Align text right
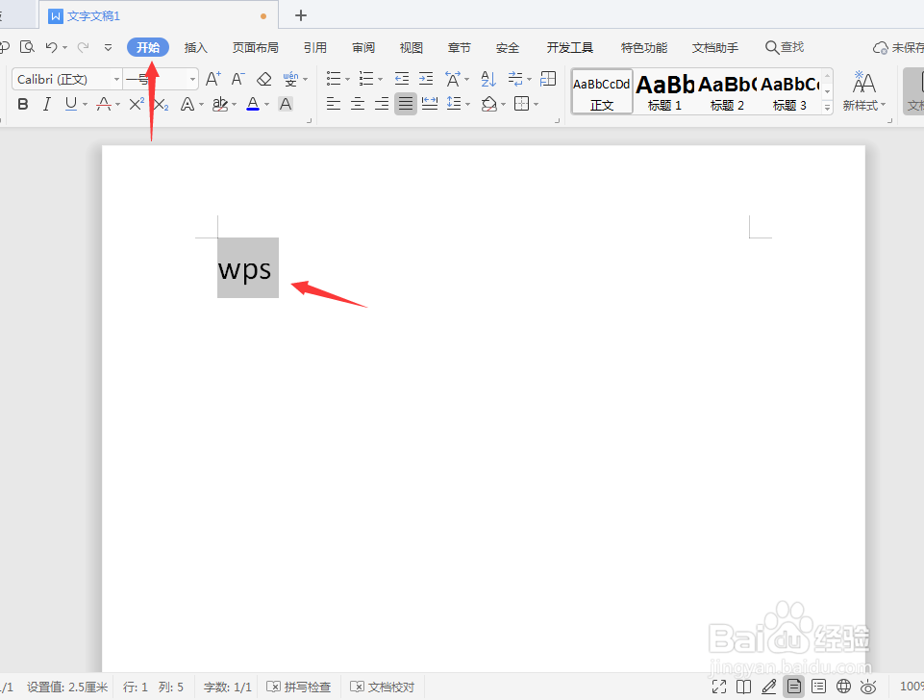Image resolution: width=924 pixels, height=700 pixels. pyautogui.click(x=382, y=104)
